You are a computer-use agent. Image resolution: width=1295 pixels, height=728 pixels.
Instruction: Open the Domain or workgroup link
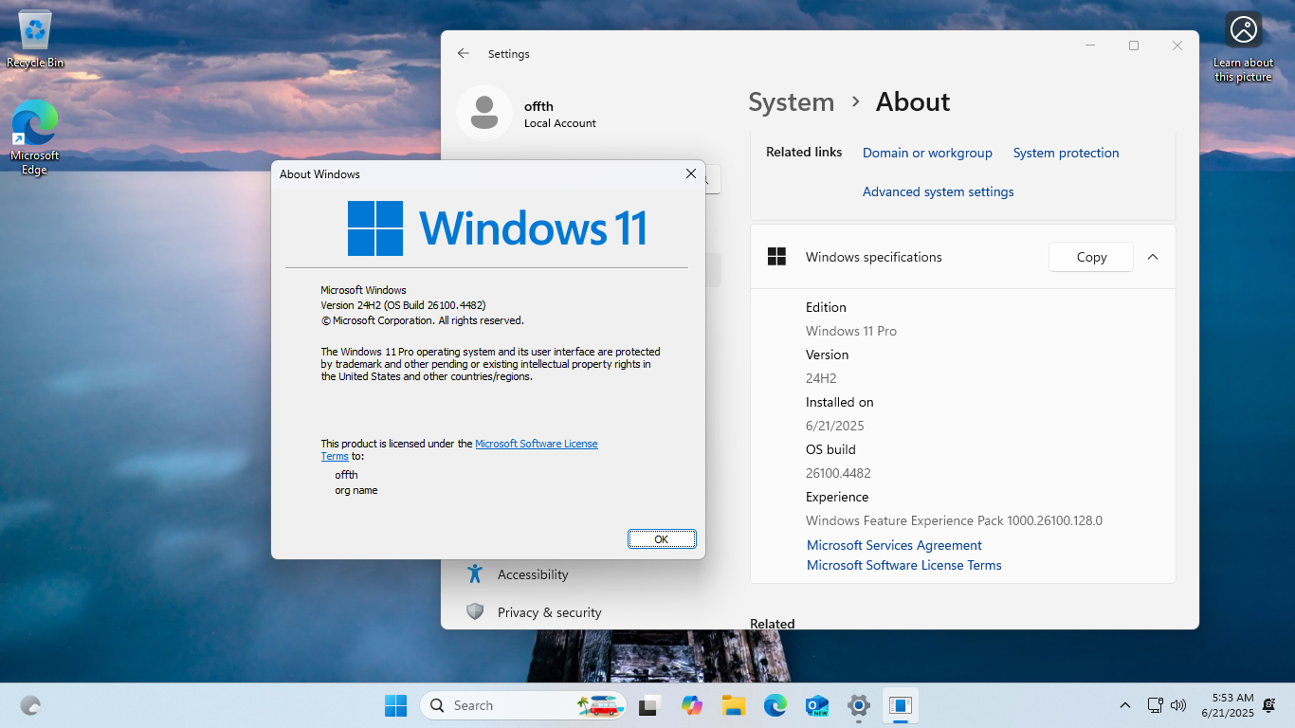tap(927, 153)
